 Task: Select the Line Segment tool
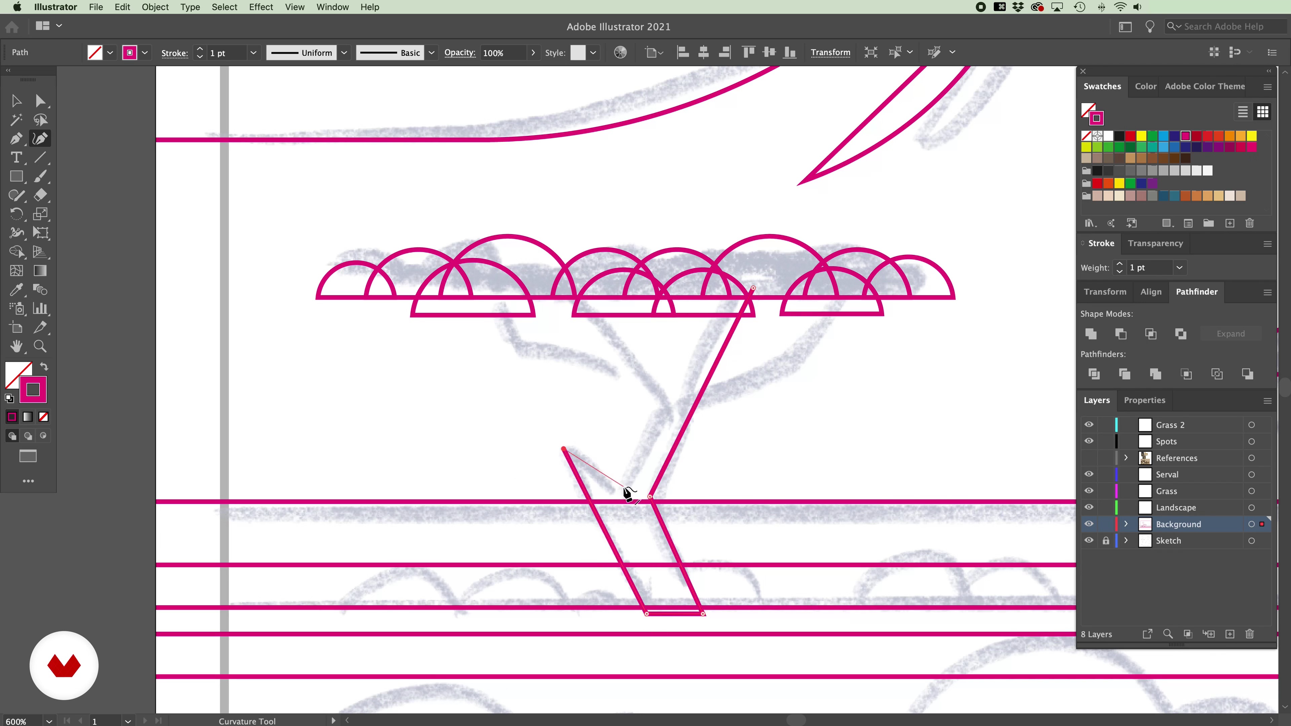(x=40, y=157)
